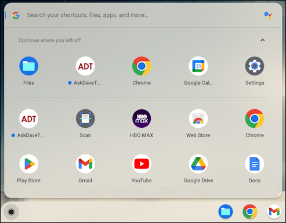The width and height of the screenshot is (286, 223).
Task: Click the Google G logo in search bar
Action: point(16,15)
